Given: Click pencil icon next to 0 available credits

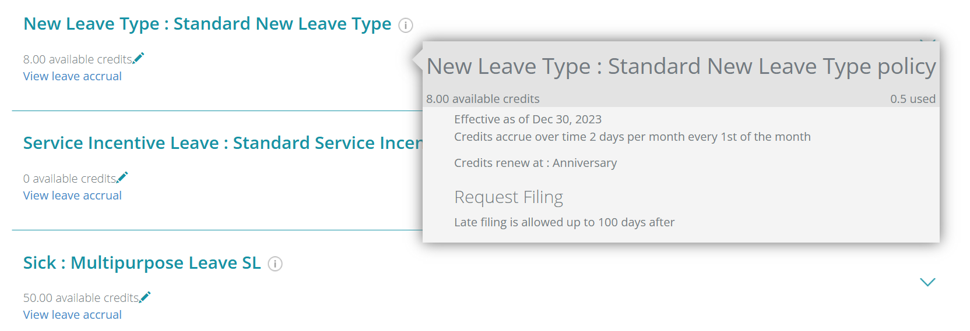Looking at the screenshot, I should click(122, 177).
